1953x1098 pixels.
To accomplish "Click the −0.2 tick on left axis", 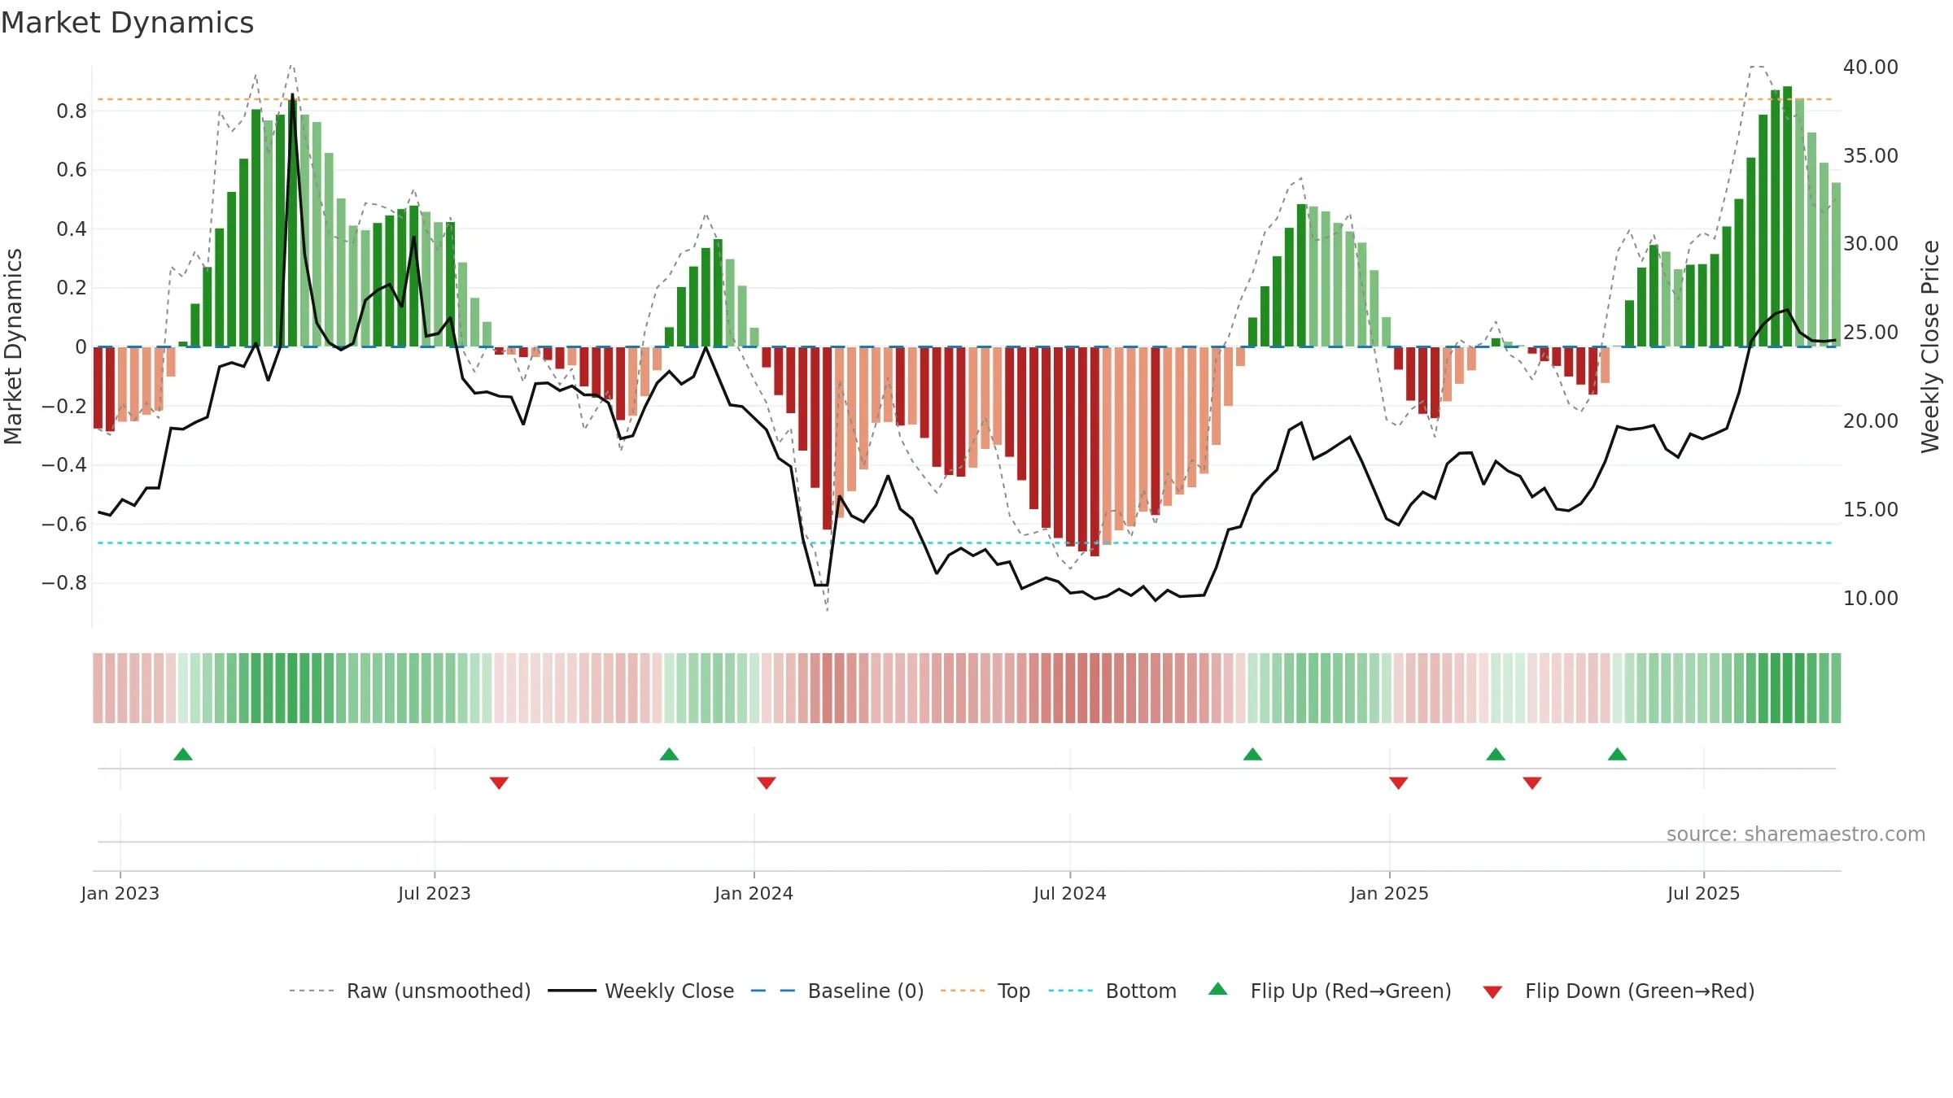I will [64, 406].
